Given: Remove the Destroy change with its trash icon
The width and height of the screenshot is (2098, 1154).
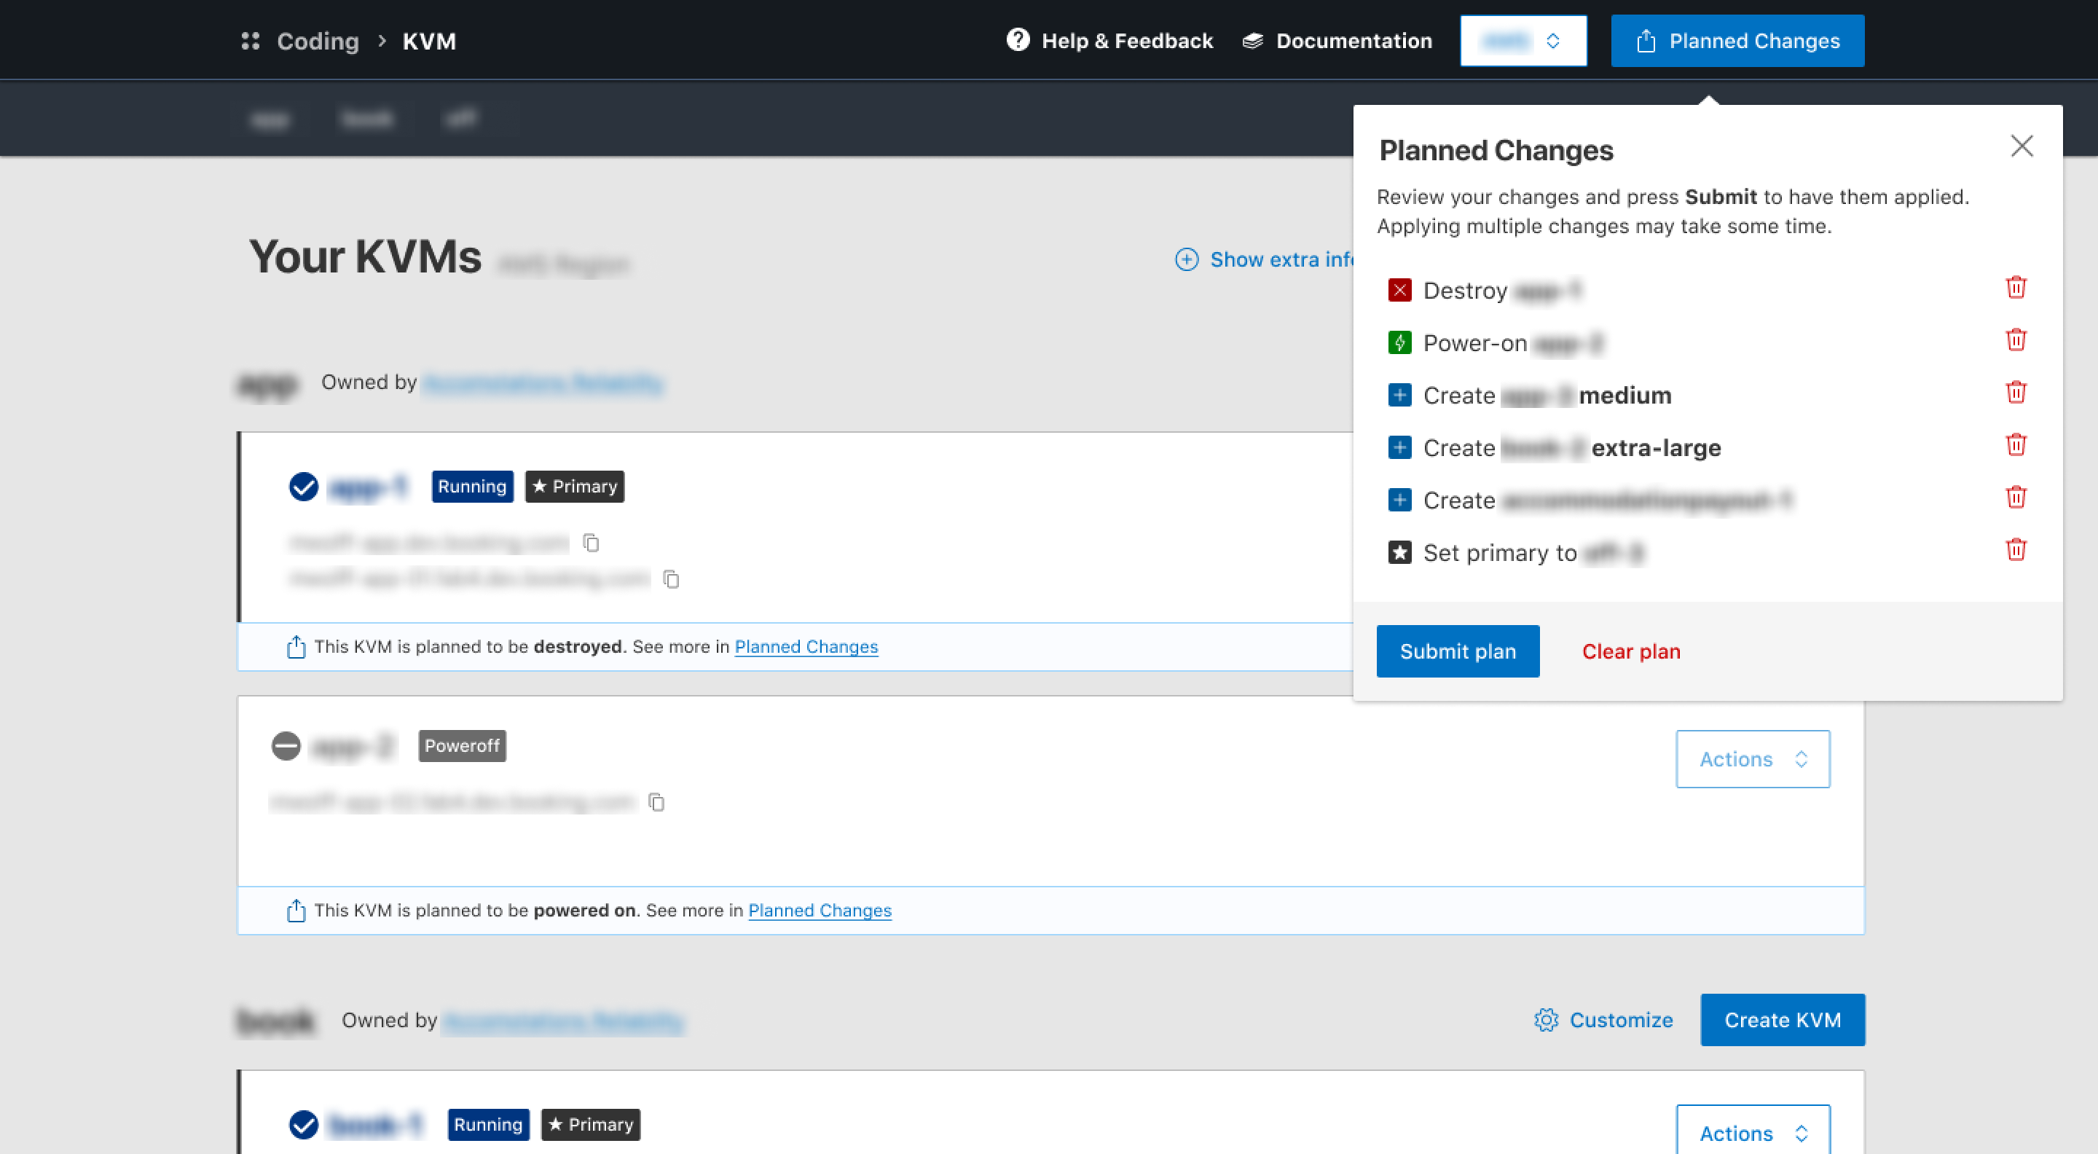Looking at the screenshot, I should pyautogui.click(x=2016, y=286).
